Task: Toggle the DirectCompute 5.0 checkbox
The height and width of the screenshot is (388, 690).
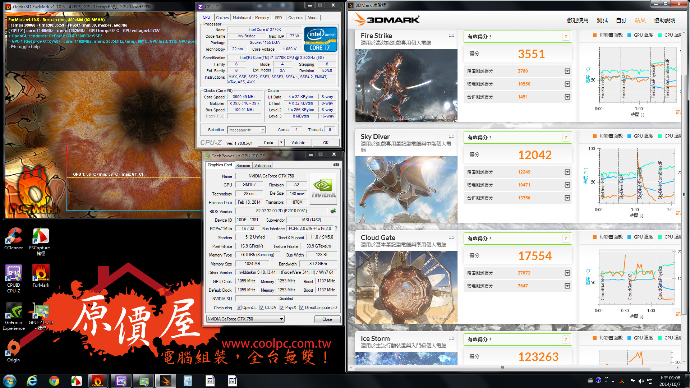Action: (302, 308)
